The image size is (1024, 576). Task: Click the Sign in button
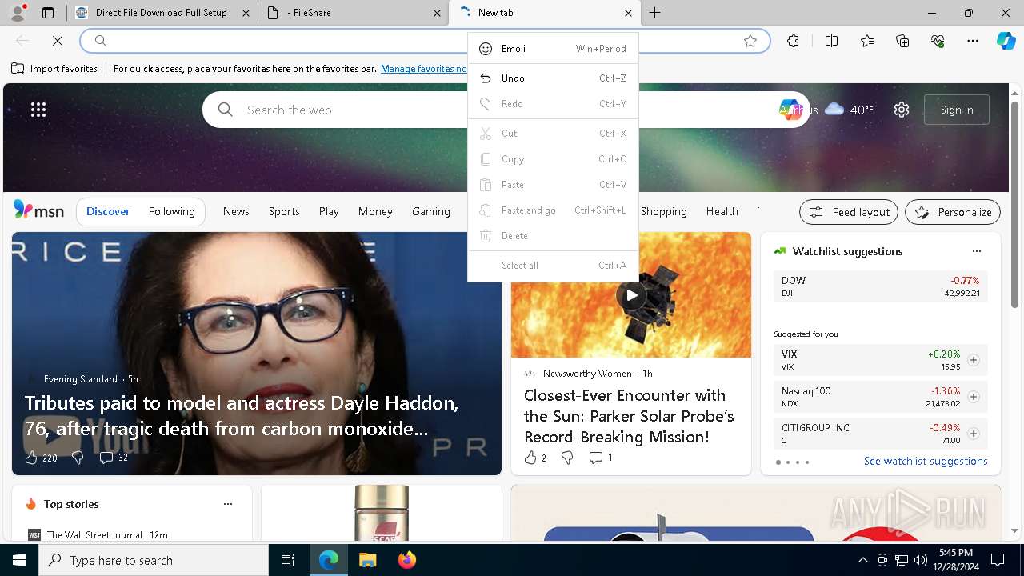pyautogui.click(x=957, y=110)
